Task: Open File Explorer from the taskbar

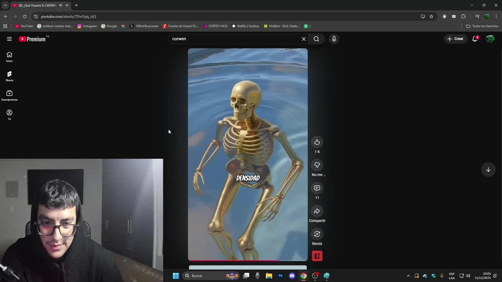Action: tap(269, 276)
